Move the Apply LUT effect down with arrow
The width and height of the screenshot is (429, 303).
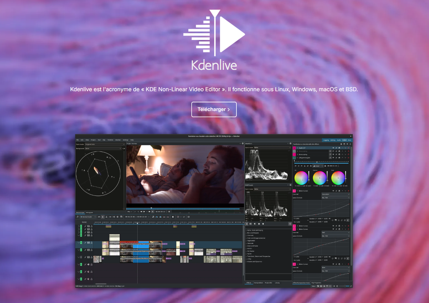(x=345, y=148)
